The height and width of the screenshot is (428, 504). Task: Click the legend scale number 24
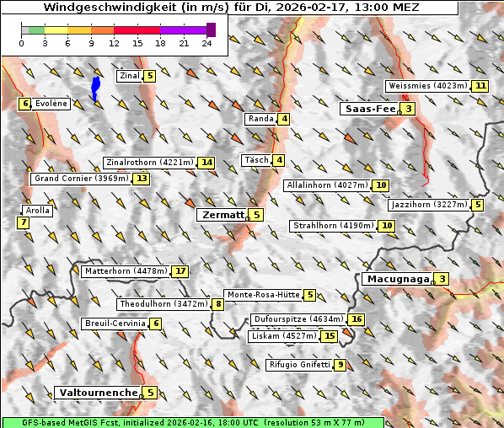(x=206, y=43)
